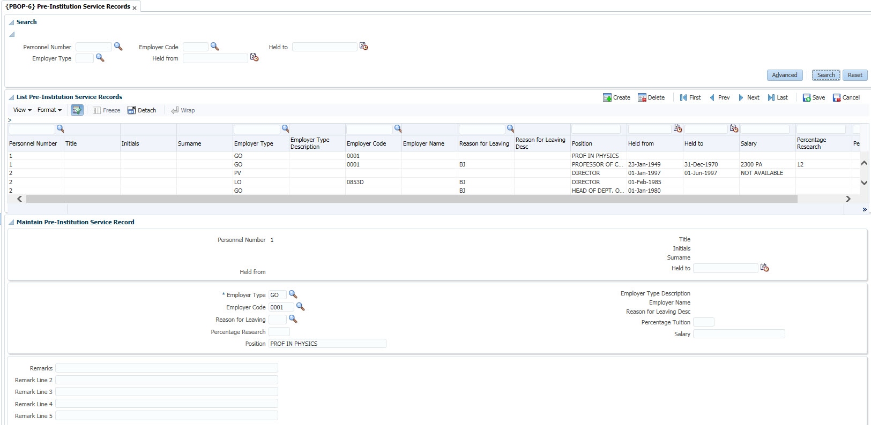
Task: Click the Remarks input field
Action: coord(166,368)
